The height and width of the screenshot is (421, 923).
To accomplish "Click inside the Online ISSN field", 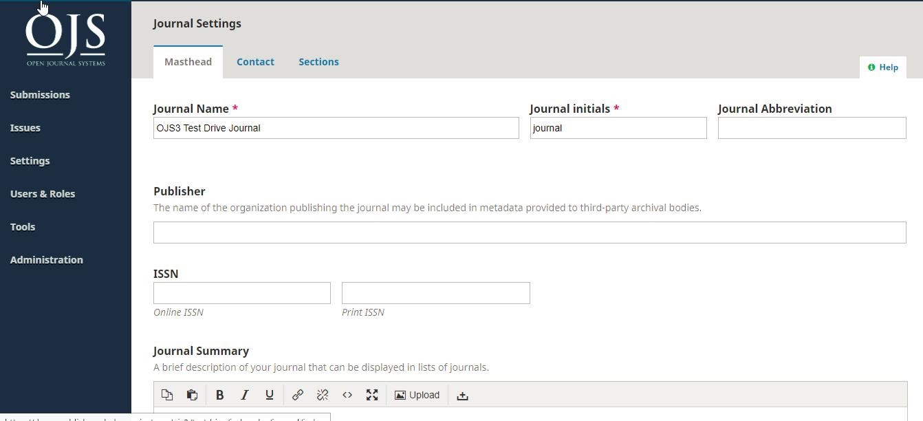I will click(x=241, y=292).
